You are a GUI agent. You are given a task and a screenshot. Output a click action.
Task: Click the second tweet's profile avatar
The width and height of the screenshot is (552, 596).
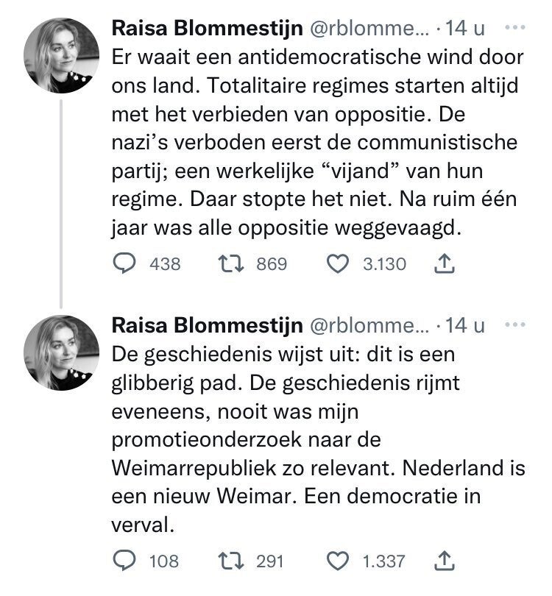tap(62, 352)
